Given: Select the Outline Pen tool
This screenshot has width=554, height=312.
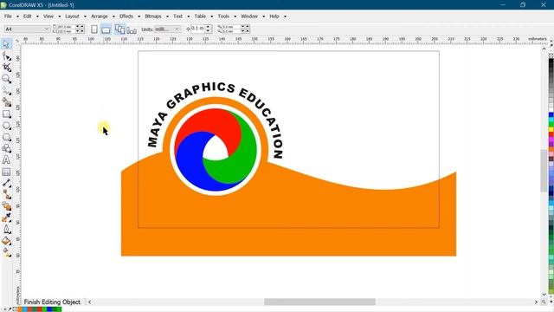Looking at the screenshot, I should tap(6, 229).
